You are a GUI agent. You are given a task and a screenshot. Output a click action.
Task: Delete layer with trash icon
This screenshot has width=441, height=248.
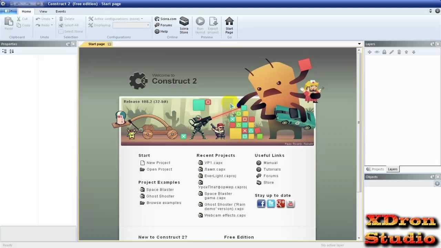[399, 52]
